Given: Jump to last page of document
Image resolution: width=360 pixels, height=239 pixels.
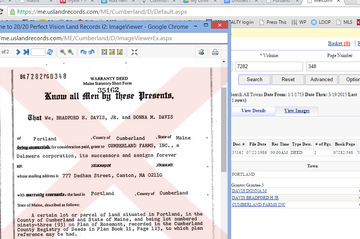Looking at the screenshot, I should tap(26, 52).
